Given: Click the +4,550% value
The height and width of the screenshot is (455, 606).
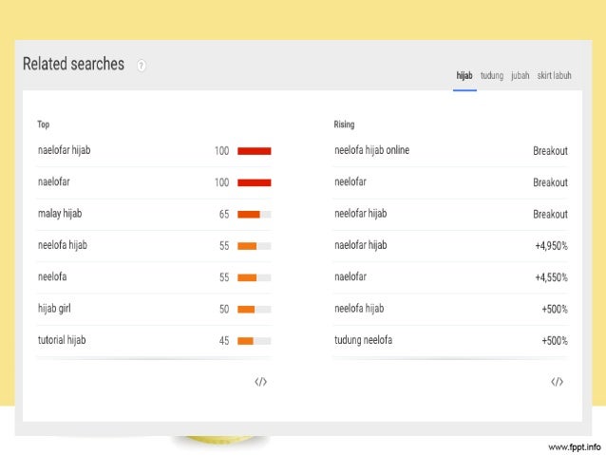Looking at the screenshot, I should [552, 277].
